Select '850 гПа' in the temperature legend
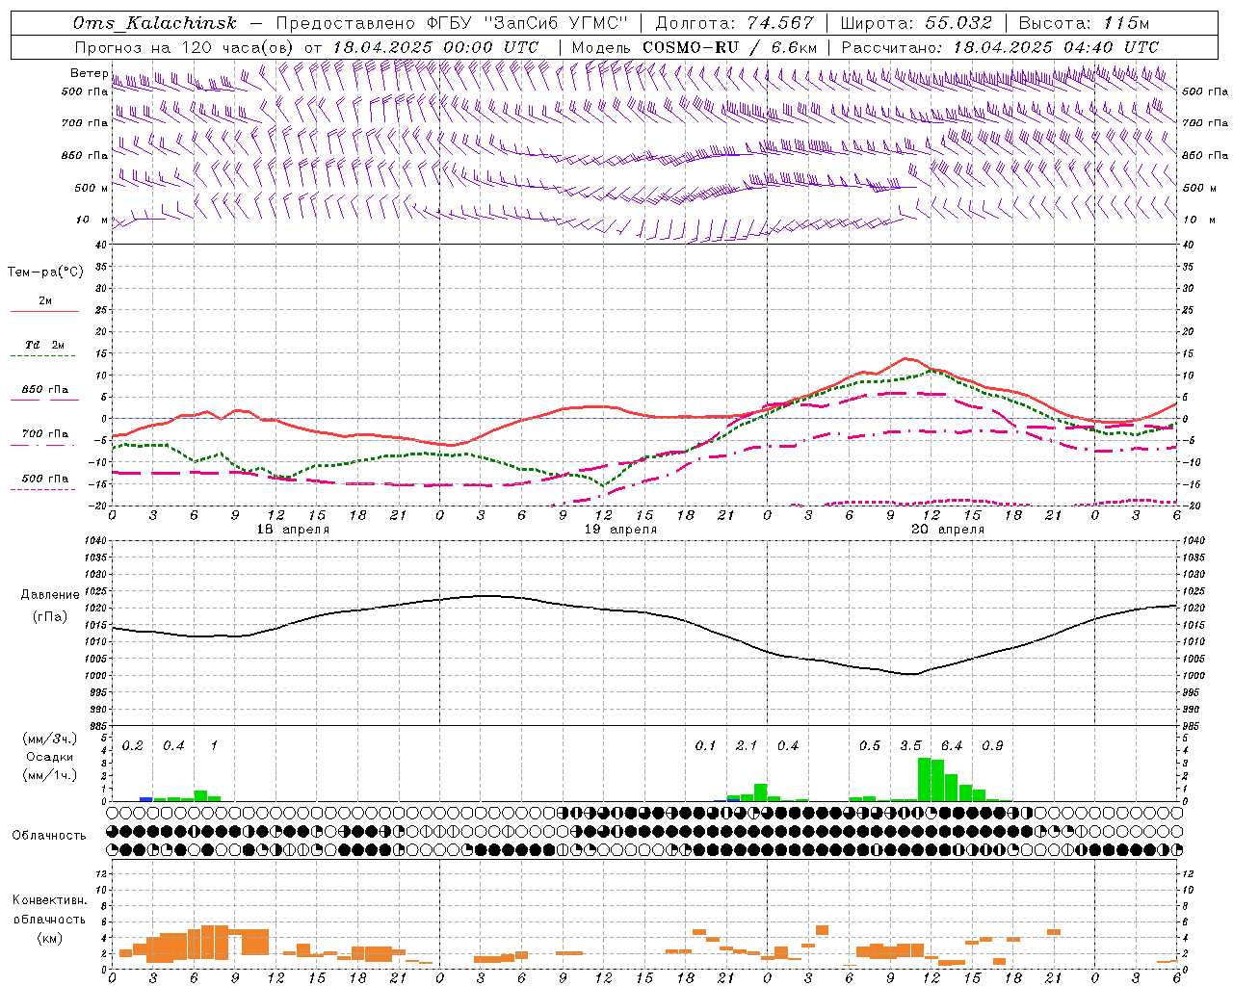Viewport: 1233px width, 986px height. [x=45, y=390]
